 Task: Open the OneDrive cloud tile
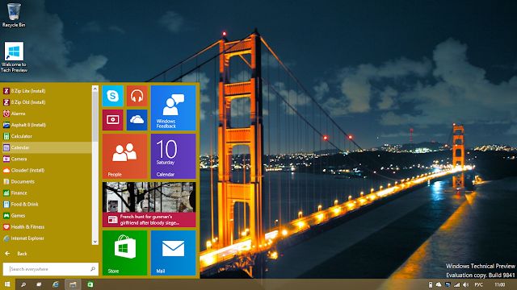(137, 120)
